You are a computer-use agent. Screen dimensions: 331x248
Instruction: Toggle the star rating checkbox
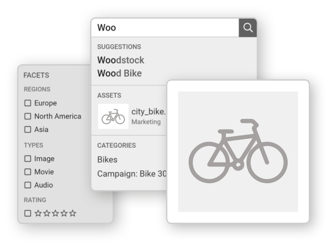(28, 213)
